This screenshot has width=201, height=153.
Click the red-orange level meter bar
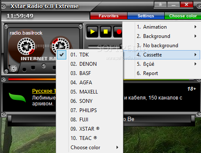click(32, 79)
